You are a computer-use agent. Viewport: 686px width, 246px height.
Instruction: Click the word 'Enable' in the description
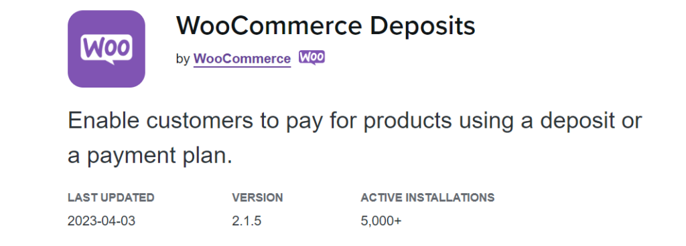tap(104, 120)
